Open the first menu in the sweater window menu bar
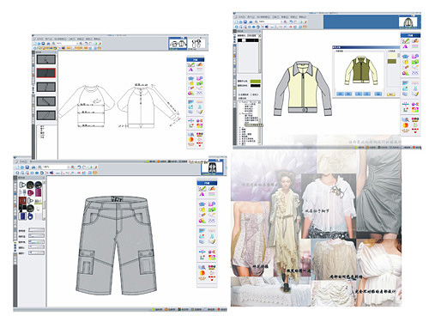Viewport: 429px width, 322px height. [39, 39]
